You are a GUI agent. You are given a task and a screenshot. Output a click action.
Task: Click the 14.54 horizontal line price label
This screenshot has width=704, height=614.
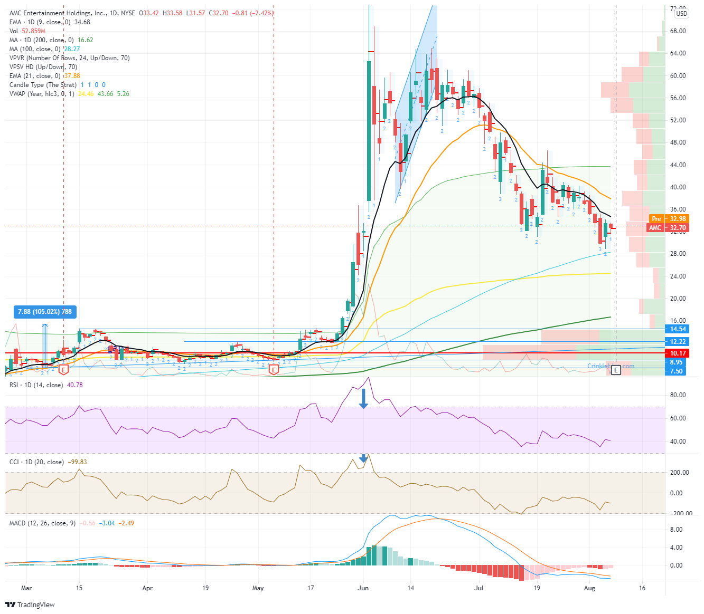coord(677,329)
